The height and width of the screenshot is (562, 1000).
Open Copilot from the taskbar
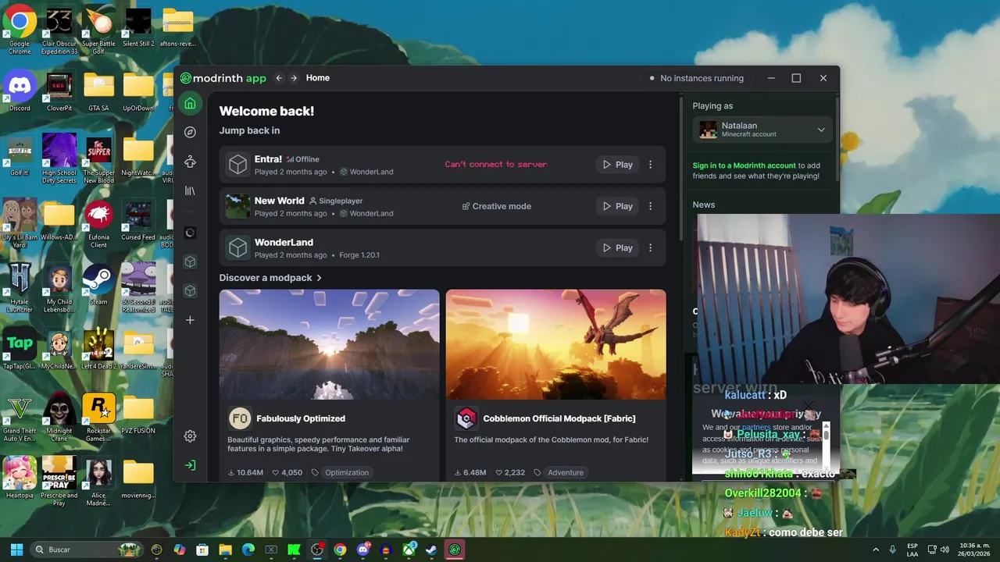pyautogui.click(x=180, y=550)
